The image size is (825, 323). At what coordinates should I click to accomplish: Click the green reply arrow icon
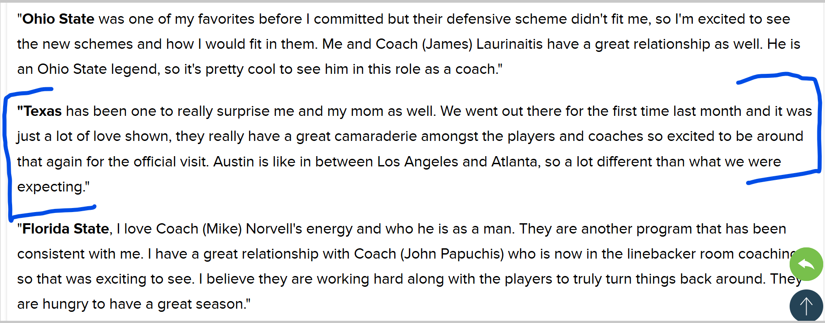[806, 264]
